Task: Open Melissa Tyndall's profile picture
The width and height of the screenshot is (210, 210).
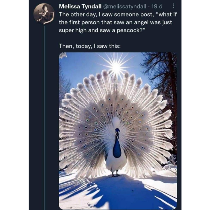Action: [x=44, y=14]
